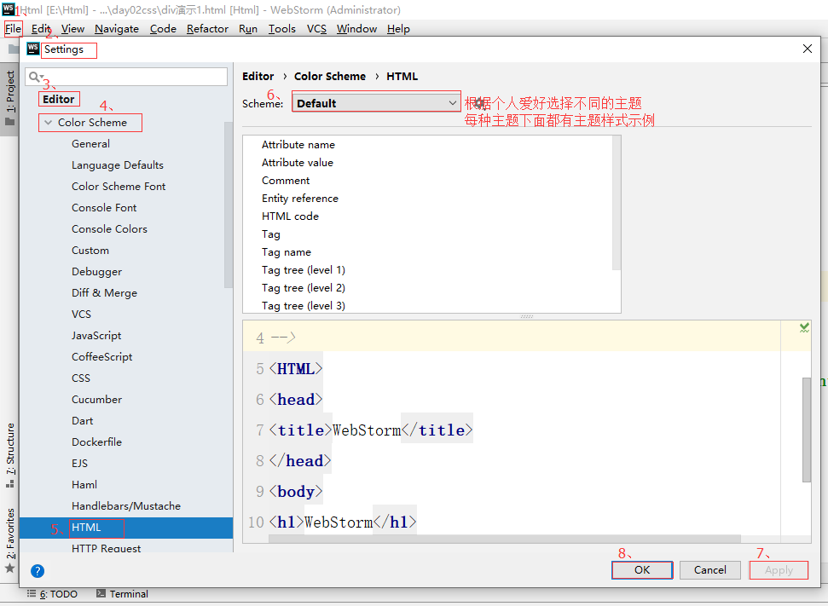Click the Apply button

point(777,569)
